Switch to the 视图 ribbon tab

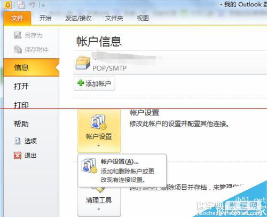point(143,18)
